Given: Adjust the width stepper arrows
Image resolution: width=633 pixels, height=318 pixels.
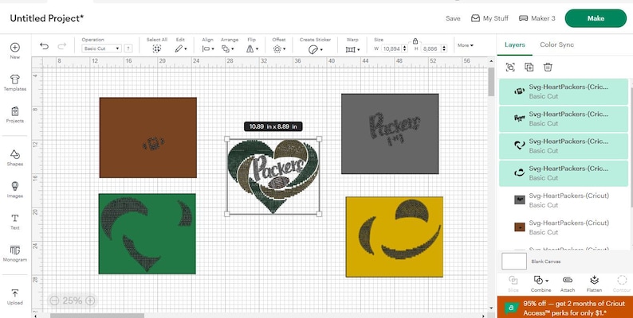Looking at the screenshot, I should [x=405, y=48].
